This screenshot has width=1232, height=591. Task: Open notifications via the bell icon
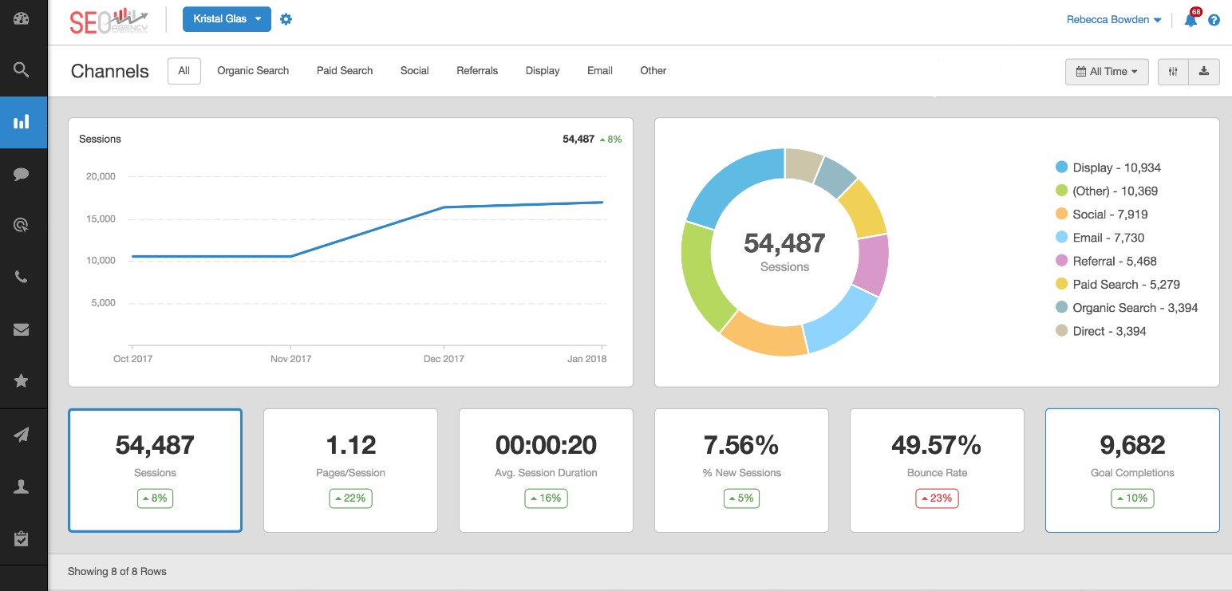point(1190,21)
